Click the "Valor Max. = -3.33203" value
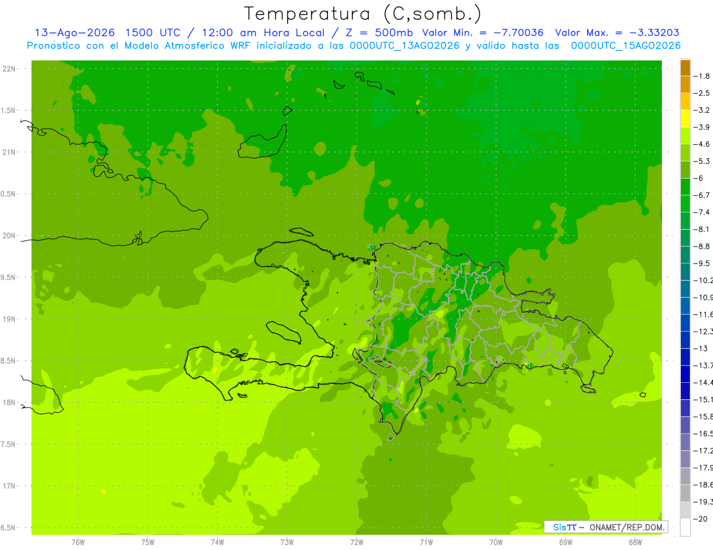This screenshot has height=550, width=713. (x=617, y=33)
